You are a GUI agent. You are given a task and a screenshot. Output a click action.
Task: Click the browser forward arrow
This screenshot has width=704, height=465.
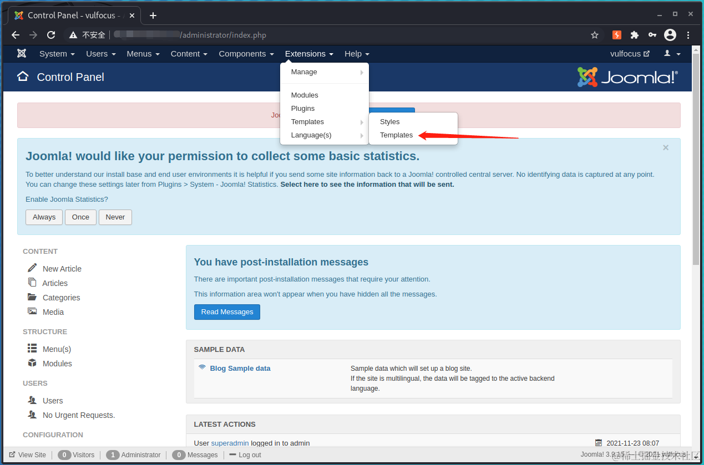pyautogui.click(x=33, y=35)
